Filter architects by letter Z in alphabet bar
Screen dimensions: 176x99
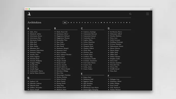click(x=130, y=22)
